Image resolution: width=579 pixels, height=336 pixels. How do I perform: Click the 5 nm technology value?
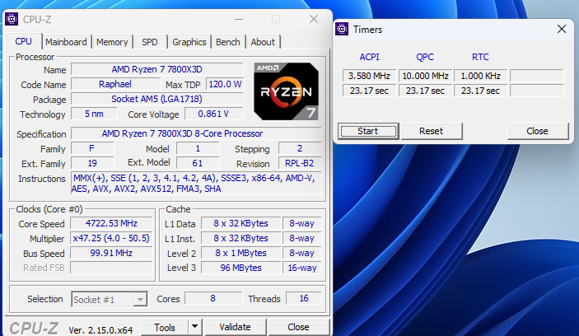pyautogui.click(x=94, y=114)
